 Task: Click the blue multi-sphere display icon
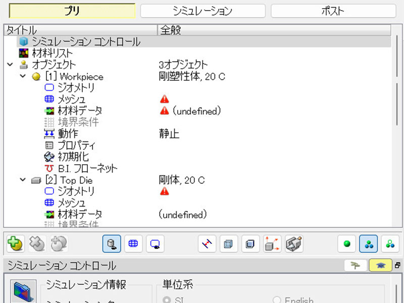coord(369,244)
